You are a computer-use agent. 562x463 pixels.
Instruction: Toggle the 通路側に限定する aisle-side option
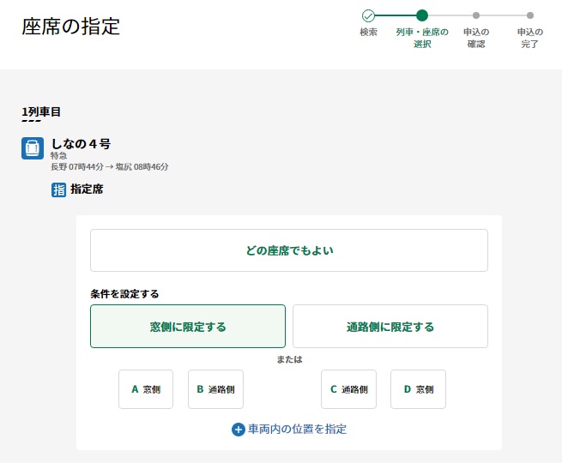[390, 326]
